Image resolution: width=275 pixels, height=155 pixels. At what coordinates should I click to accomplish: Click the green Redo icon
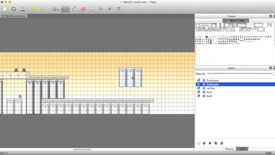pos(42,9)
